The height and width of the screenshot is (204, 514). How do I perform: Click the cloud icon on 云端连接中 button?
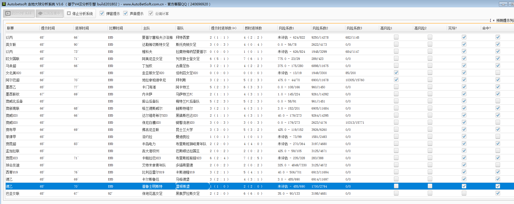(40, 13)
